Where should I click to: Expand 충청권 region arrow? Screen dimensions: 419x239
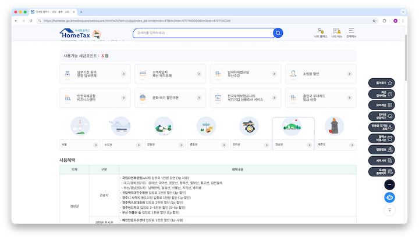[224, 145]
